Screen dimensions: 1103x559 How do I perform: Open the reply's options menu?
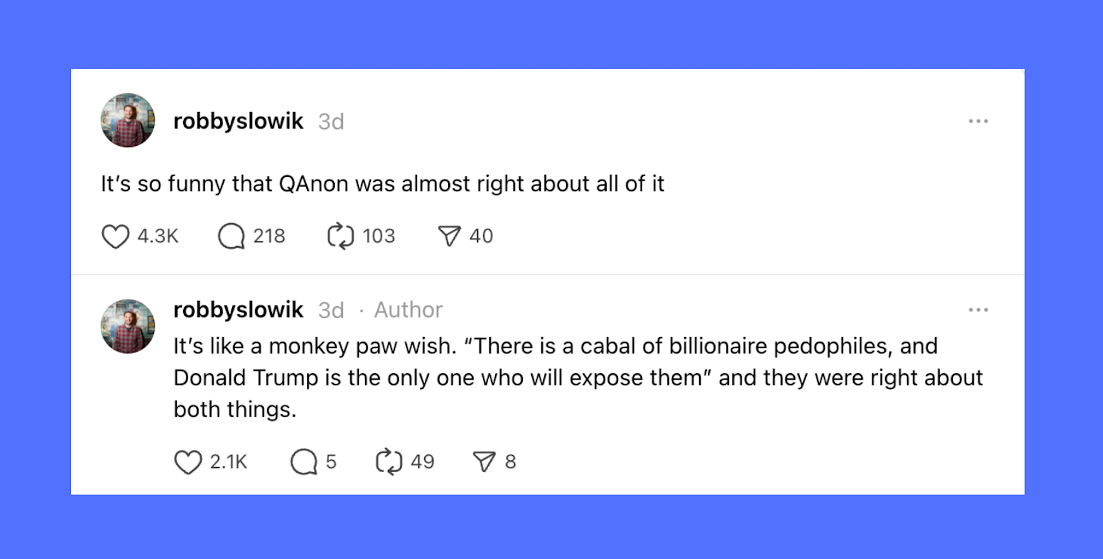pos(979,309)
